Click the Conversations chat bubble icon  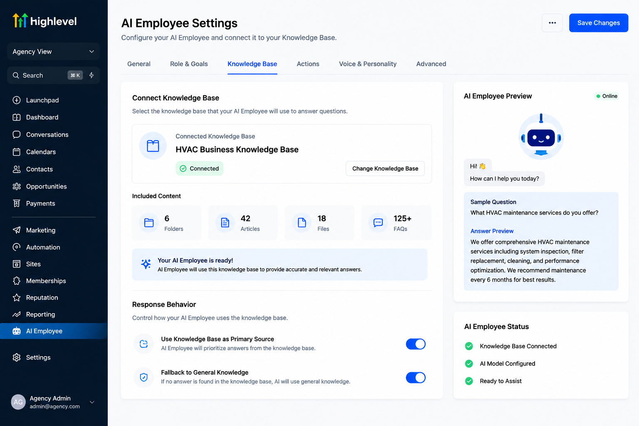[x=17, y=135]
